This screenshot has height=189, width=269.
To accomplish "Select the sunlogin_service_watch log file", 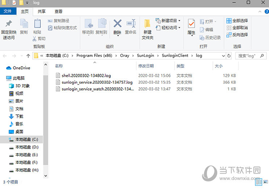I will (x=98, y=89).
